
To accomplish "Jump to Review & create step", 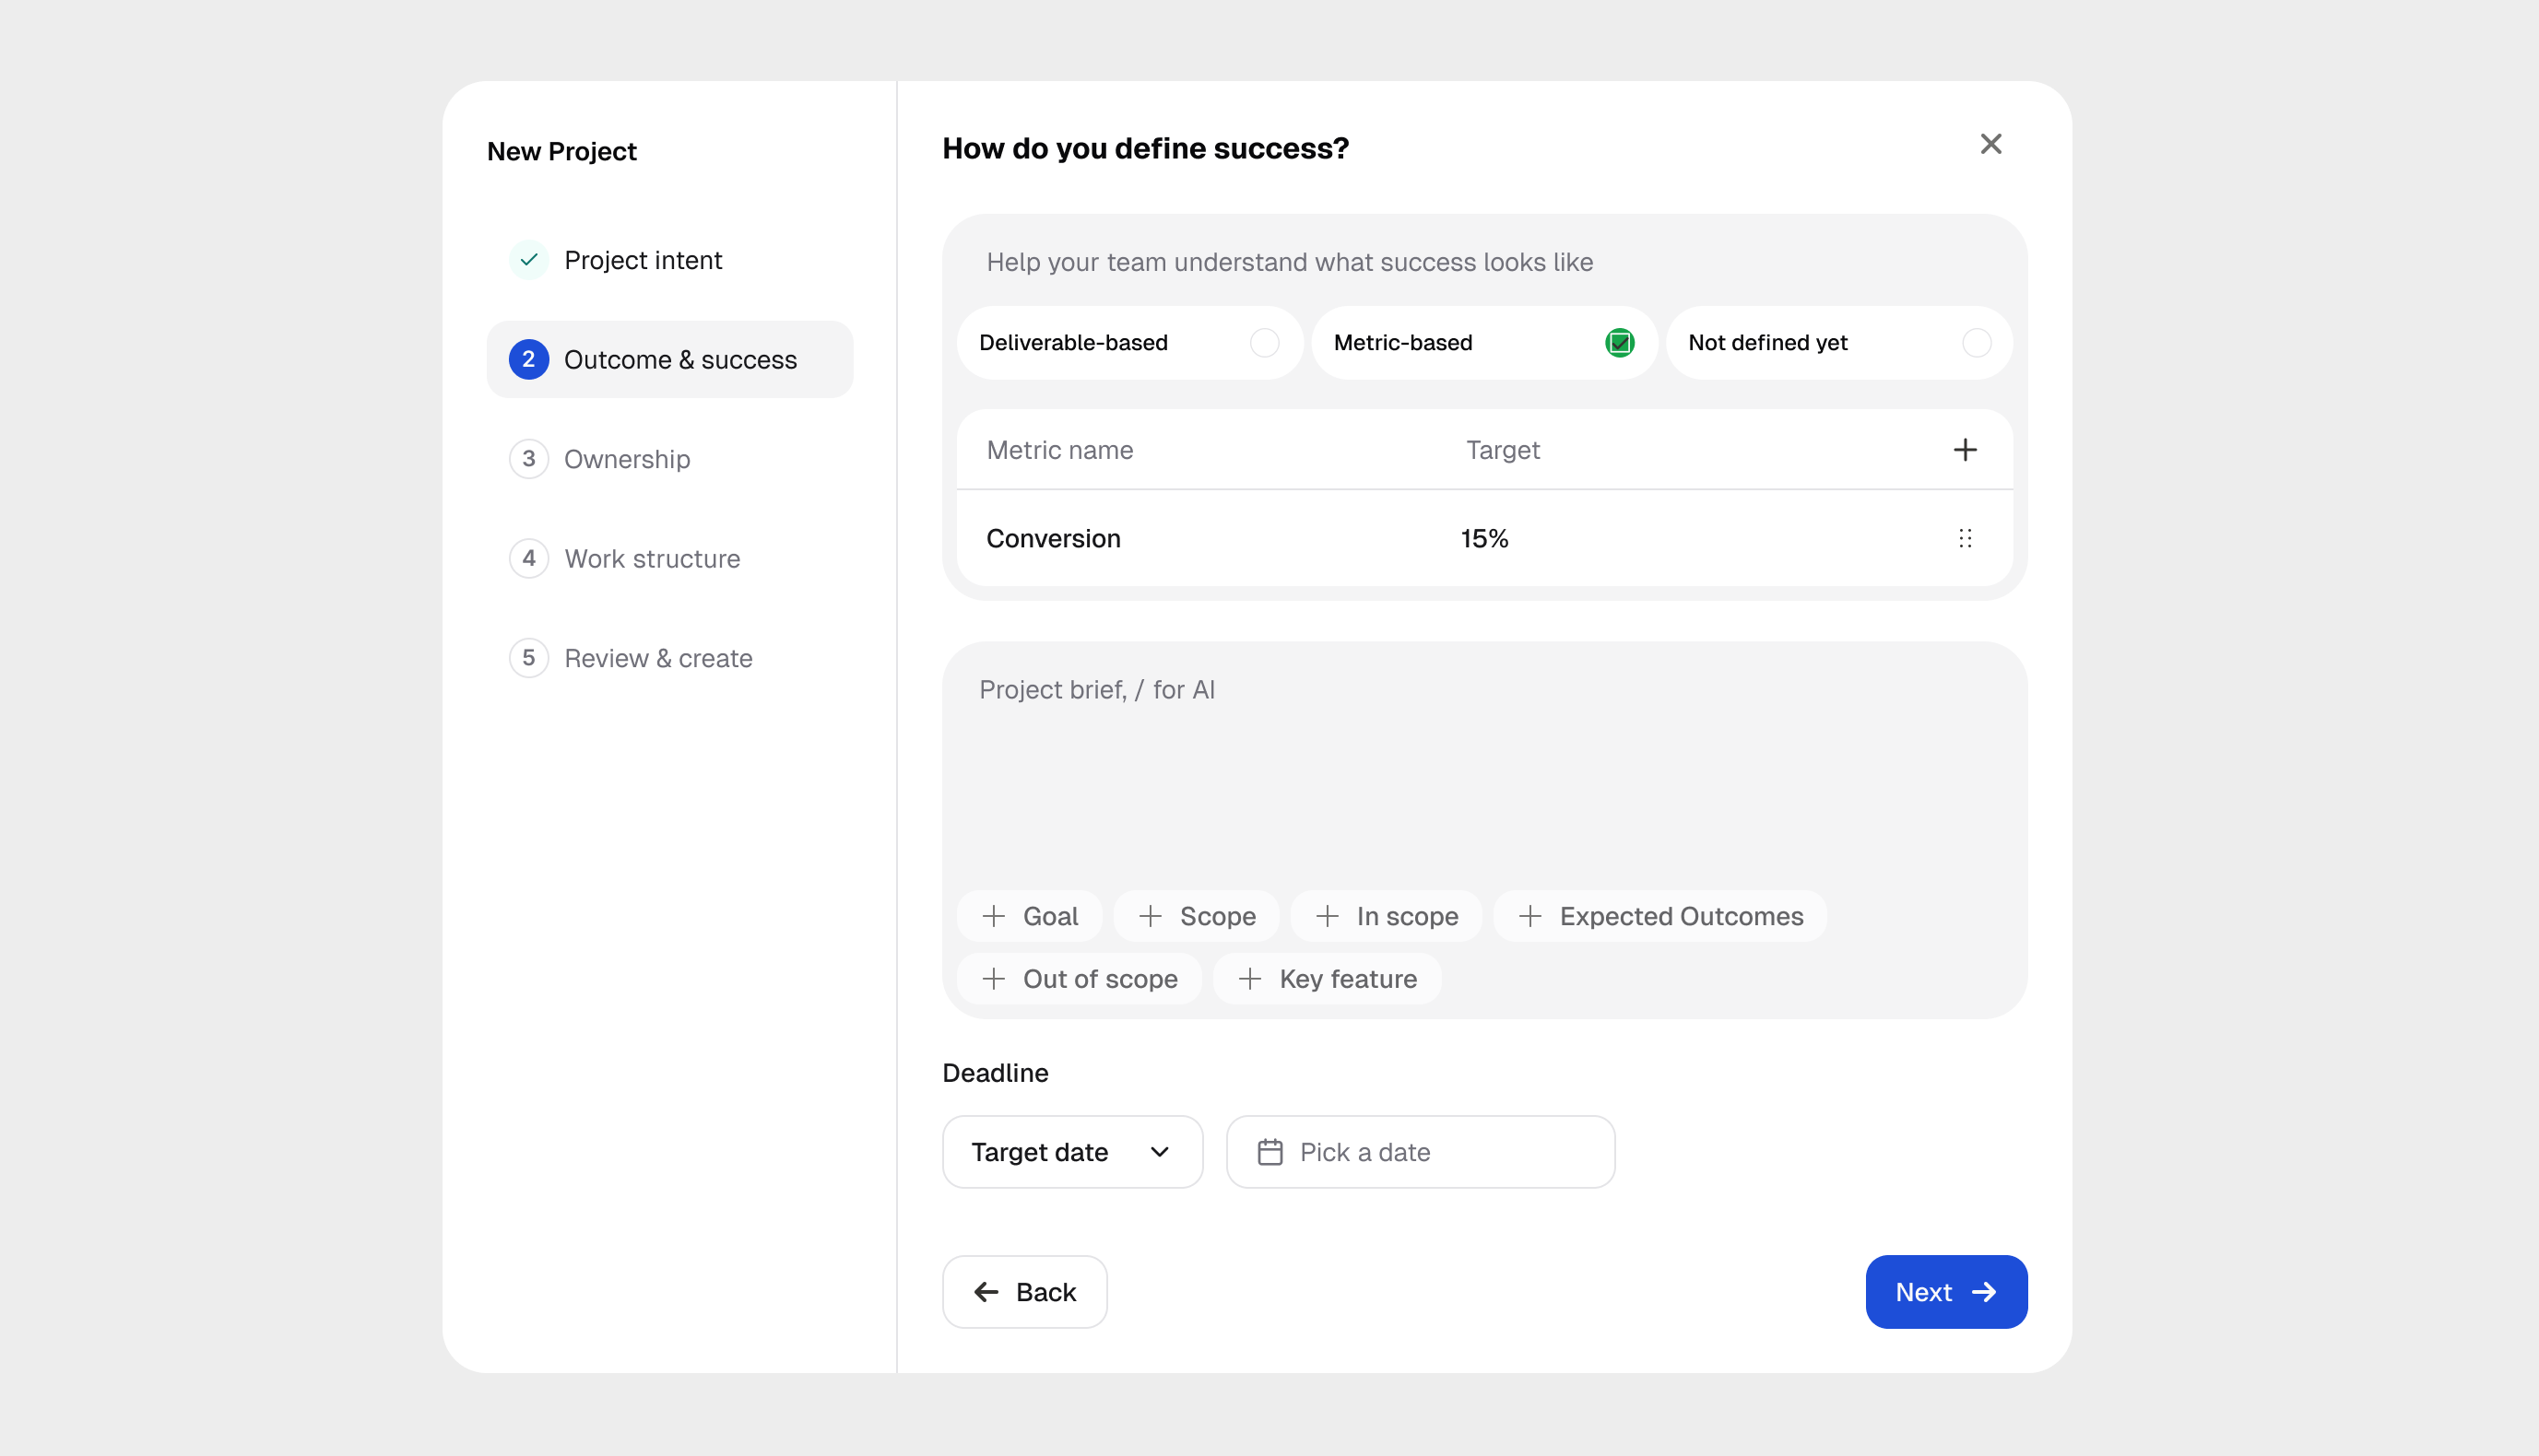I will point(669,658).
